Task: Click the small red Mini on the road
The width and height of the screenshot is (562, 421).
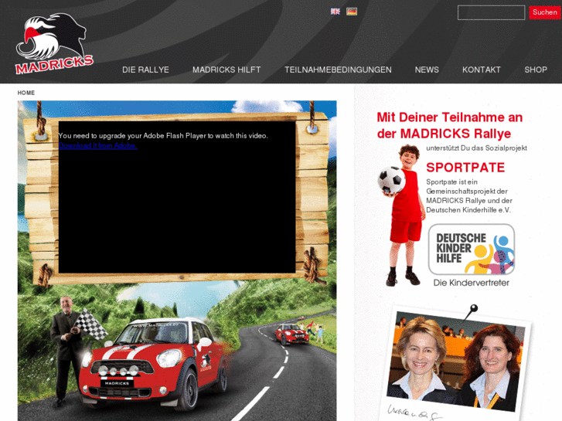Action: pyautogui.click(x=291, y=334)
